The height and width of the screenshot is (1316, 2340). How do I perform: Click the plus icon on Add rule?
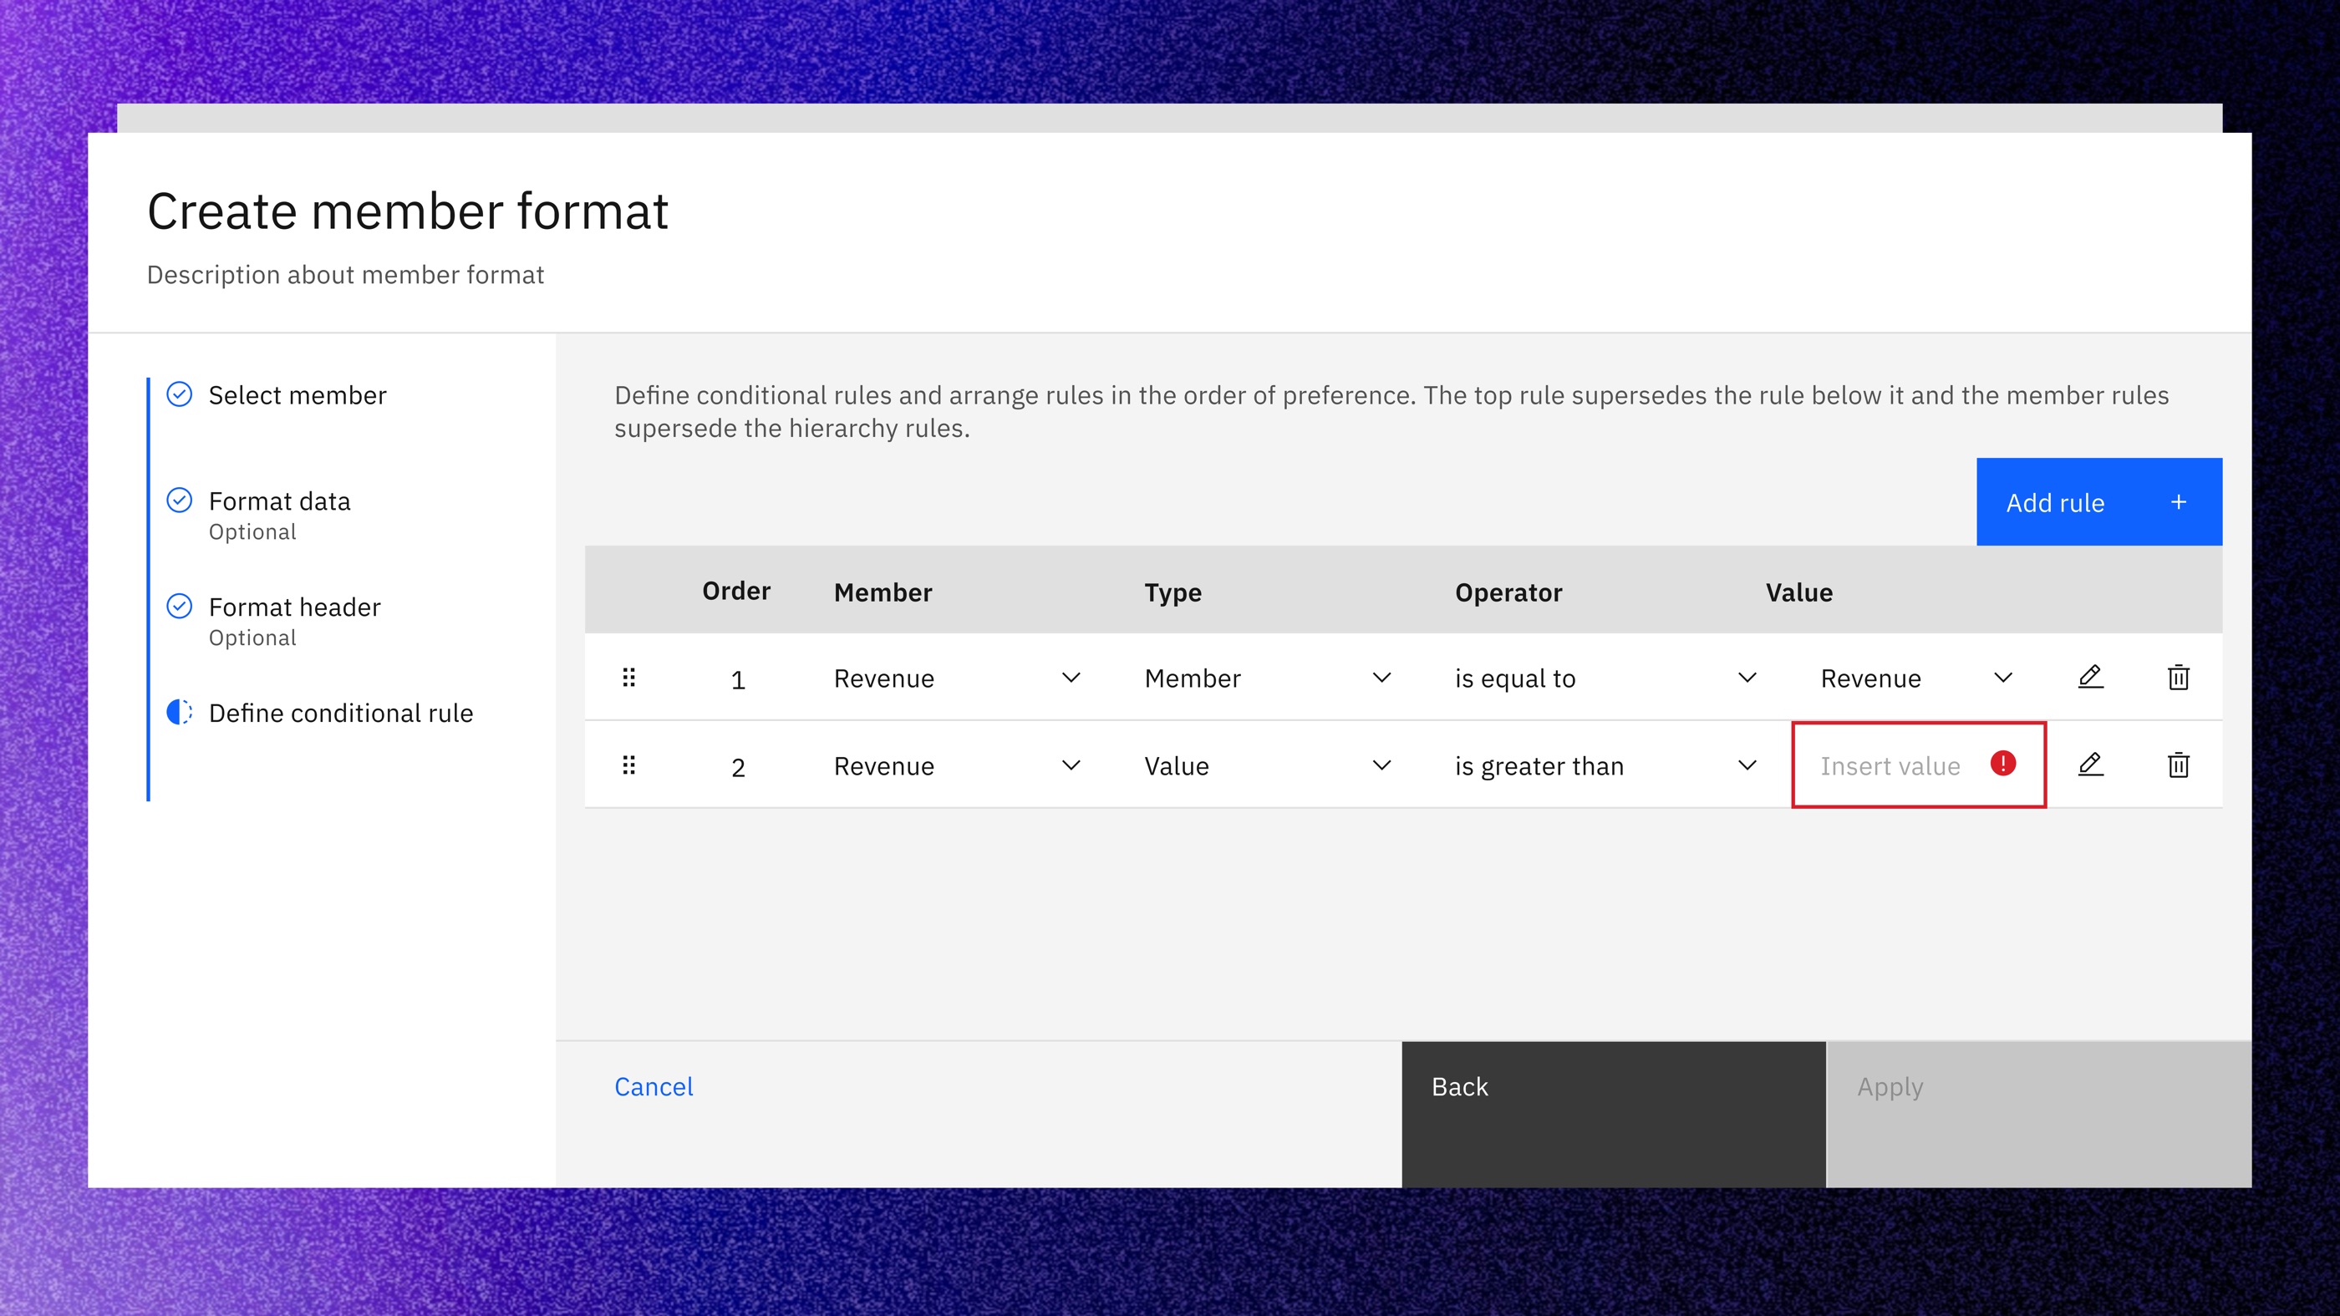pos(2179,502)
